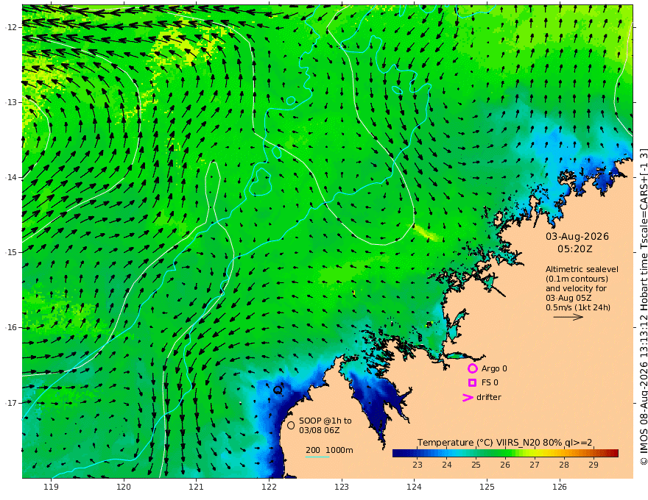Viewport: 648px width, 500px height.
Task: Click the 'drifter' legend label
Action: pyautogui.click(x=488, y=397)
